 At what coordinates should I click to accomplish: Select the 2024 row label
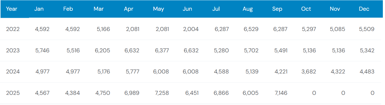tap(13, 72)
